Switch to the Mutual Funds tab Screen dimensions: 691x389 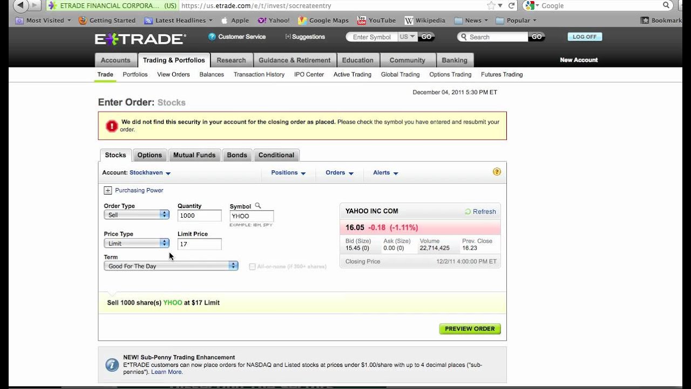click(x=194, y=155)
